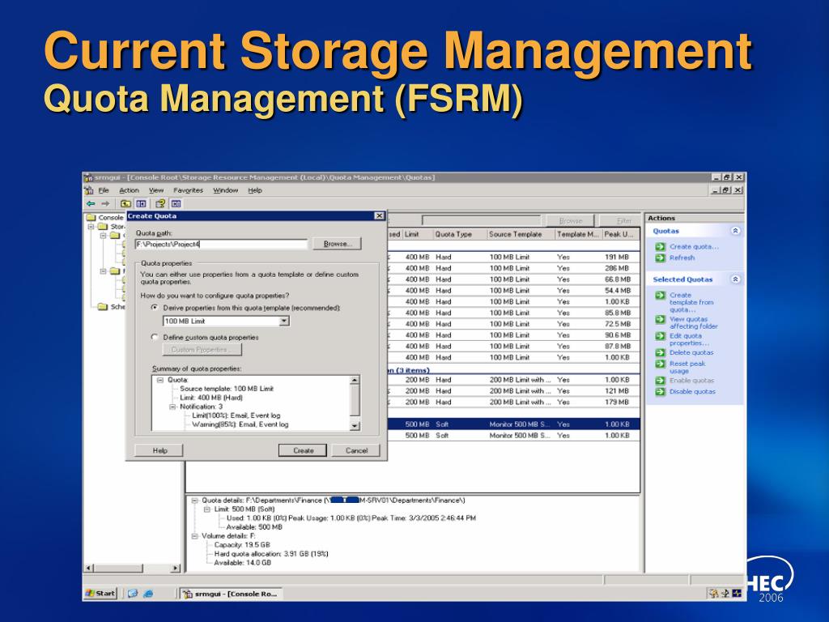Screen dimensions: 829x622
Task: Click the Create button in the dialog
Action: 303,450
